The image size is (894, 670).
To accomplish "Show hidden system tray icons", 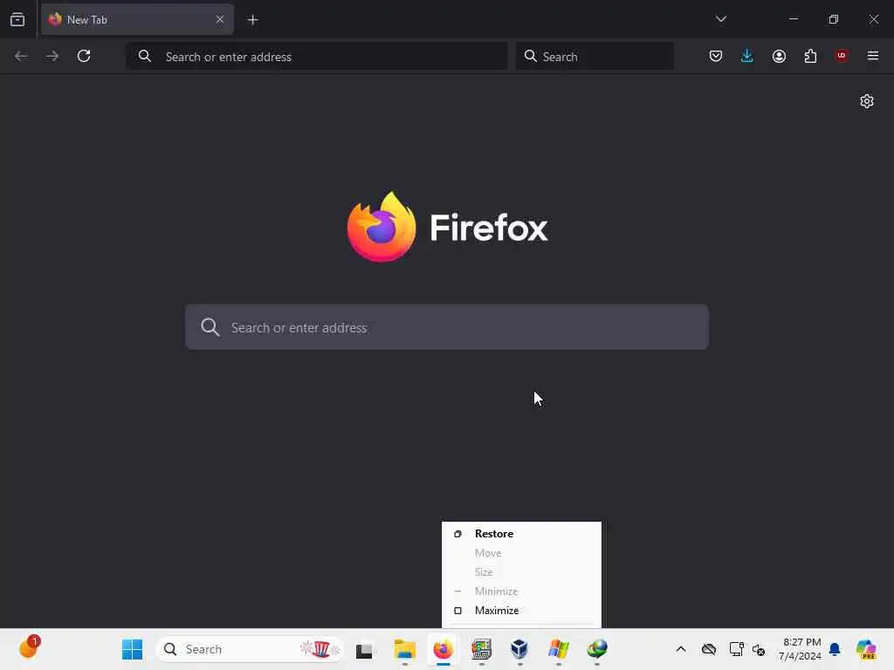I will (x=681, y=649).
